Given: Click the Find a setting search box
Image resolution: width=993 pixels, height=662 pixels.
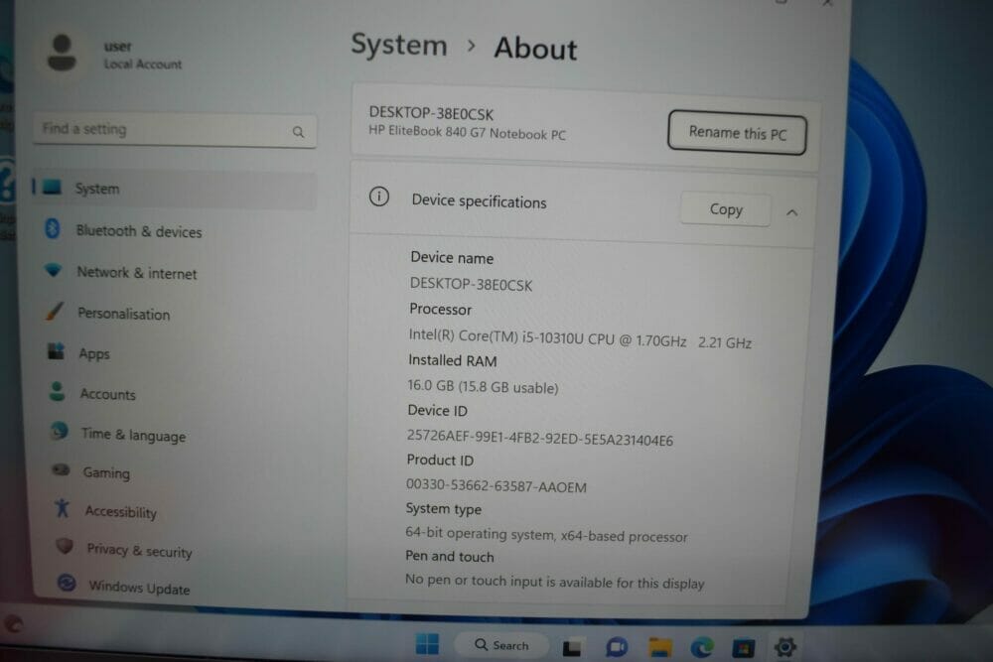Looking at the screenshot, I should (x=175, y=130).
